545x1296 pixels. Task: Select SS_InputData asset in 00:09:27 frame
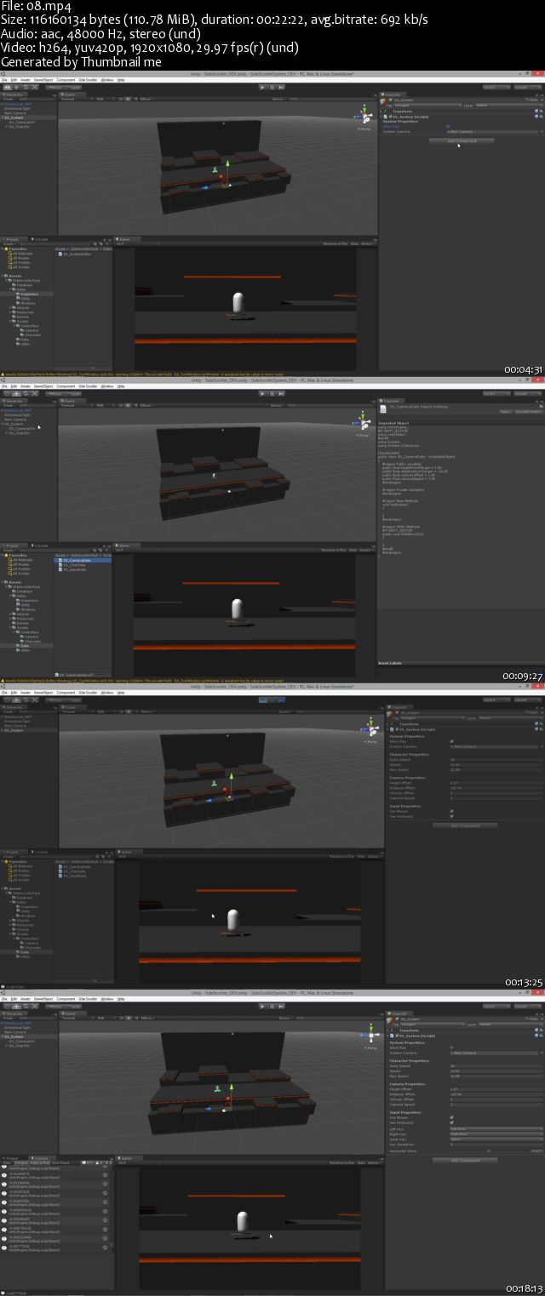(x=74, y=569)
